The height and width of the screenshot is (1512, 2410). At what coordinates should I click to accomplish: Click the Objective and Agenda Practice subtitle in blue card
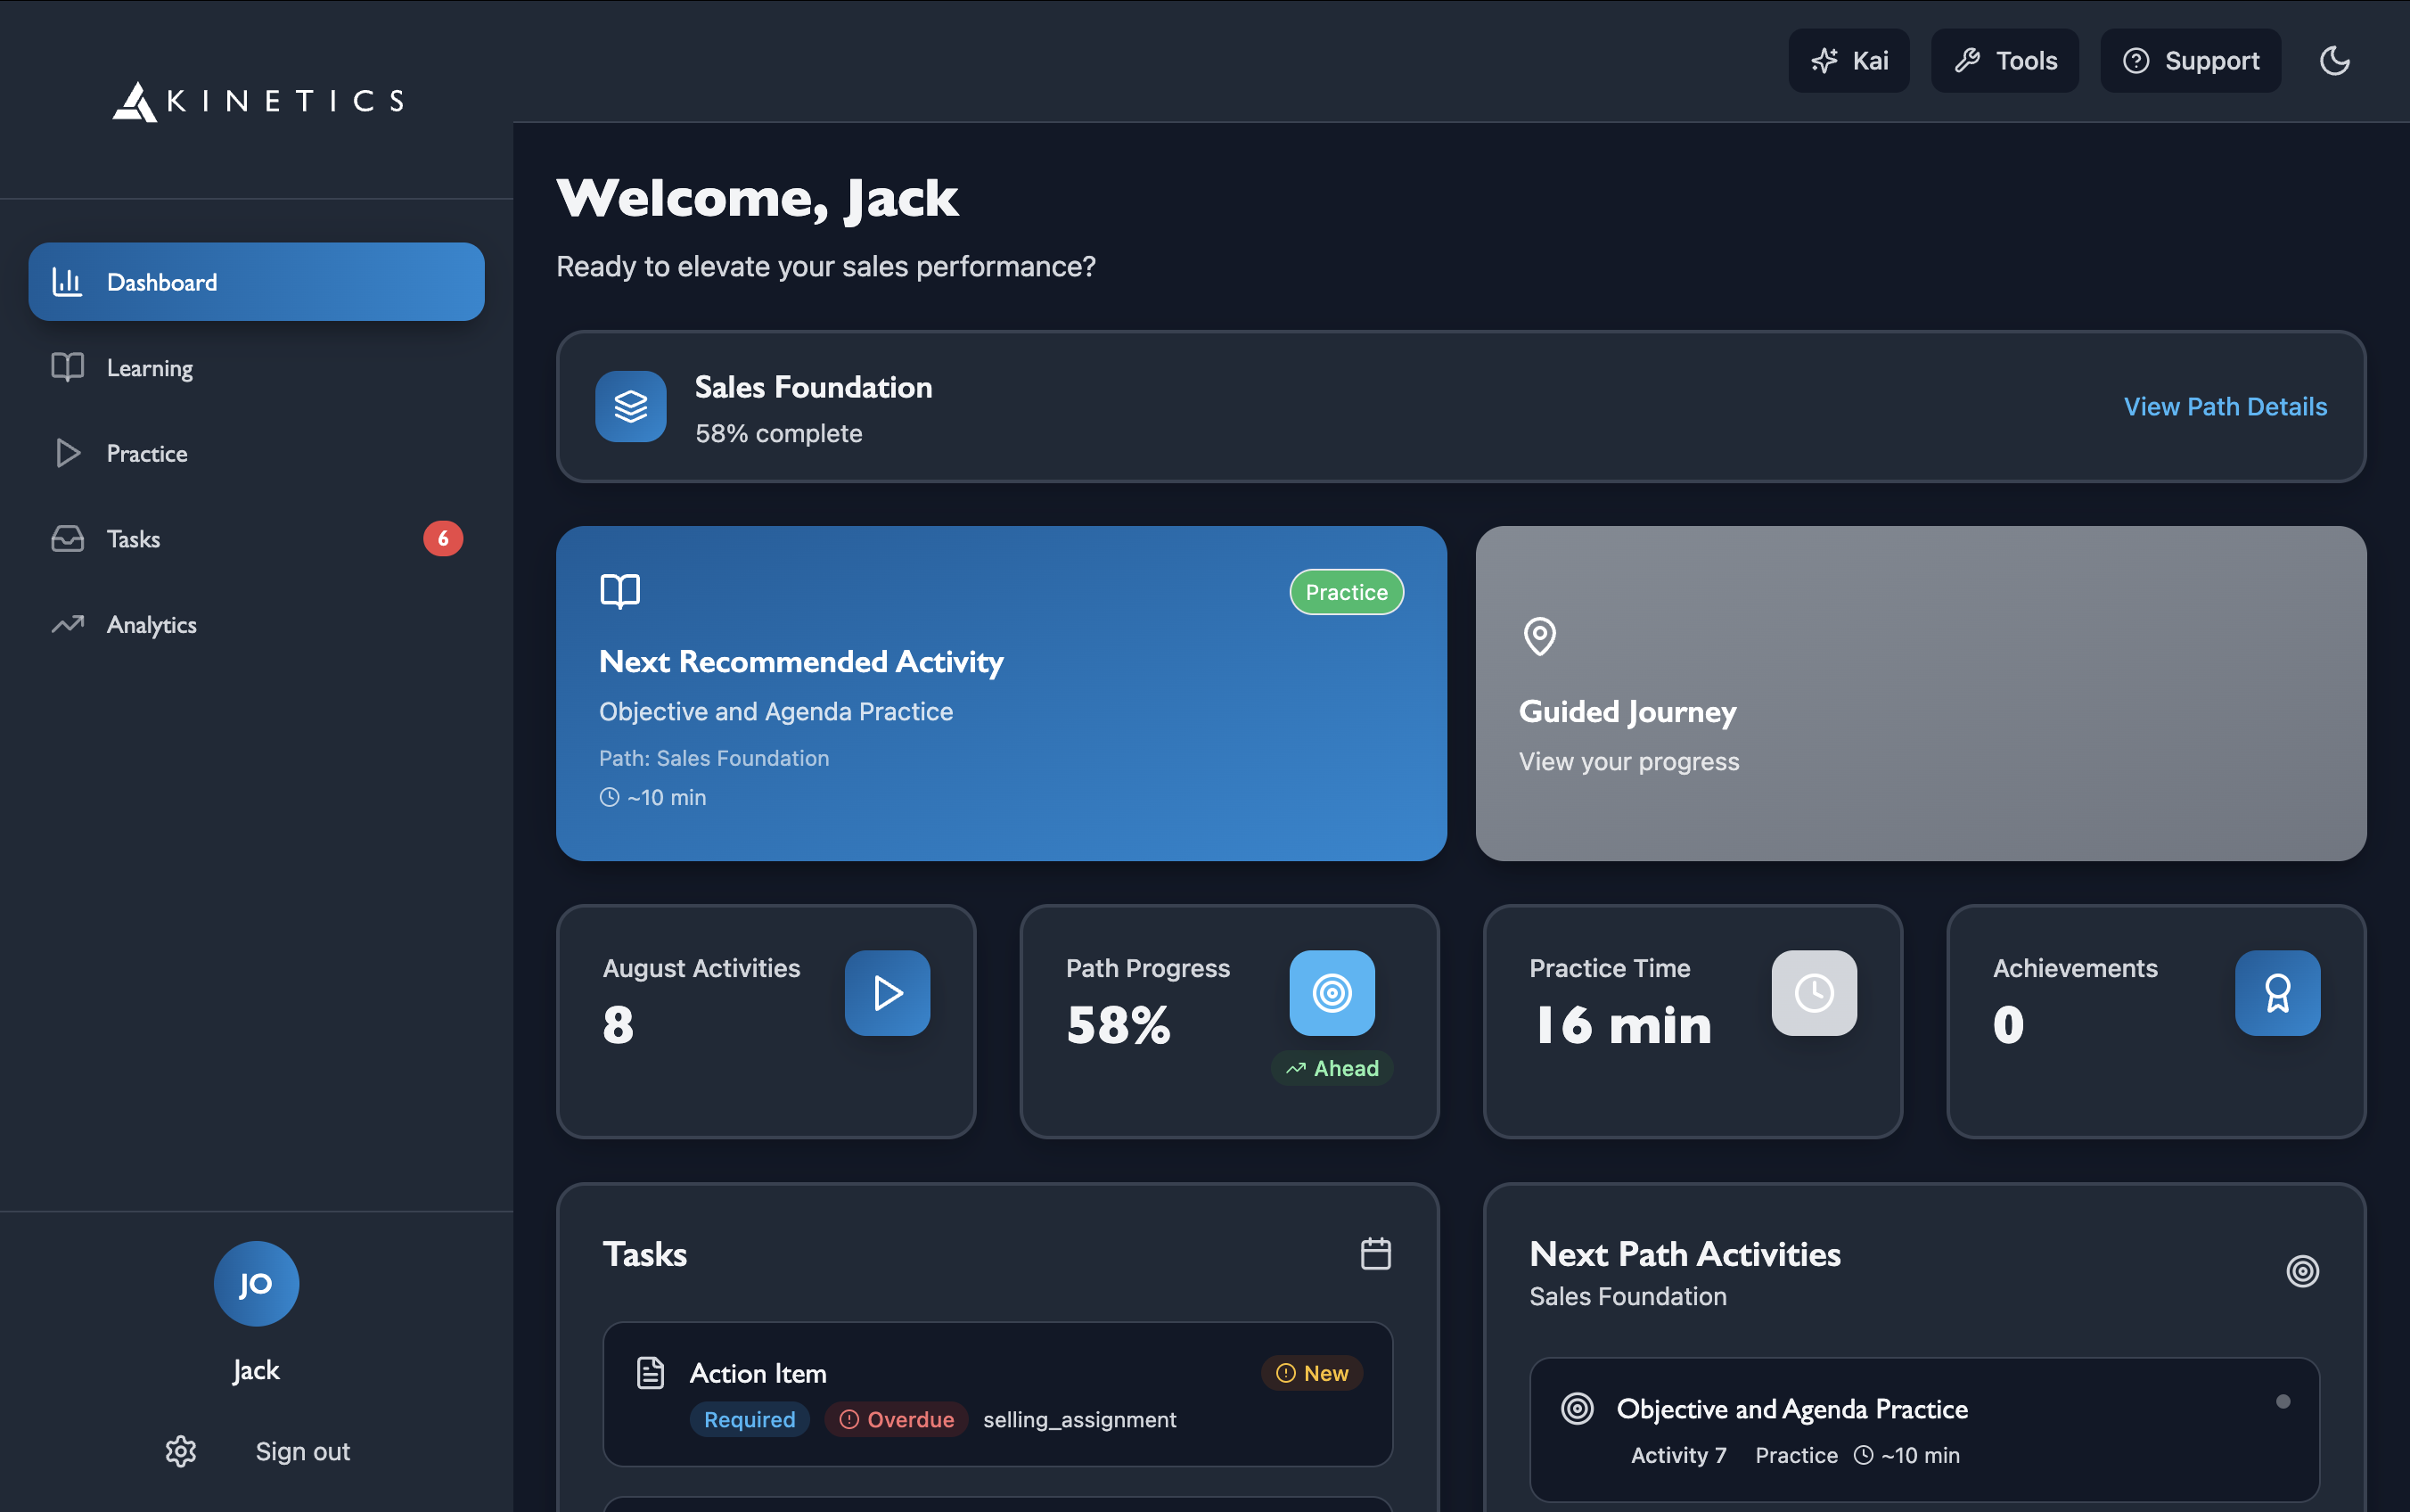click(775, 712)
